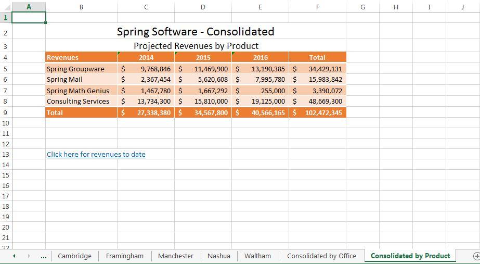Select cell with value 34,429,131
The width and height of the screenshot is (480, 264).
pyautogui.click(x=317, y=69)
